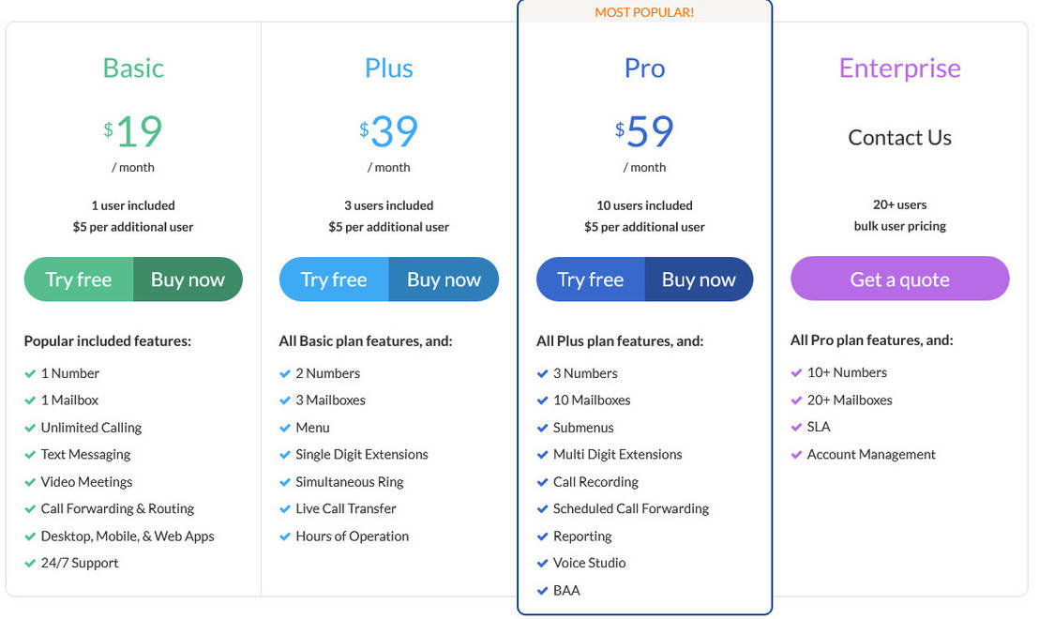Click the checkmark next to BAA

[x=542, y=591]
